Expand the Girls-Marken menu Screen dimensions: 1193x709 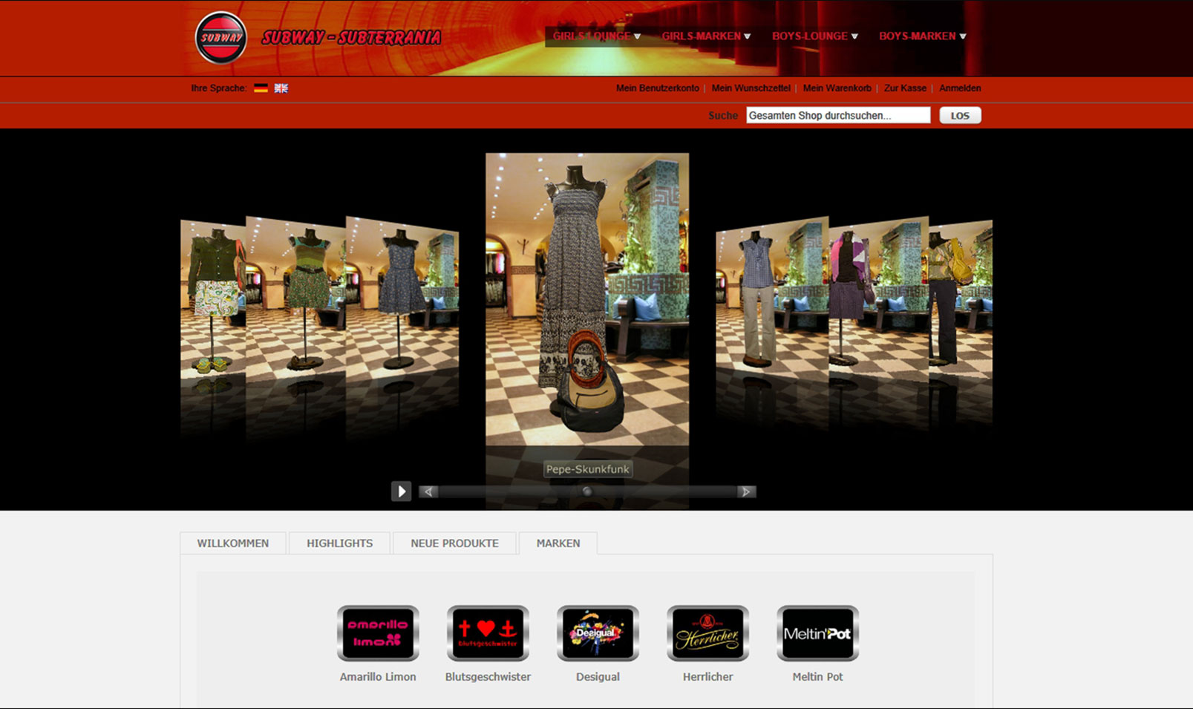coord(706,36)
